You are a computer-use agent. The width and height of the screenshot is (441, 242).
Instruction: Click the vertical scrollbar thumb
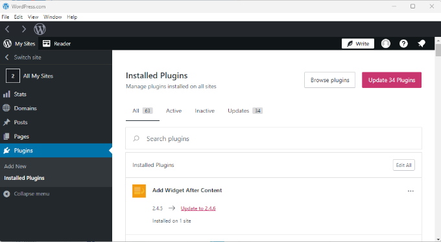point(438,50)
